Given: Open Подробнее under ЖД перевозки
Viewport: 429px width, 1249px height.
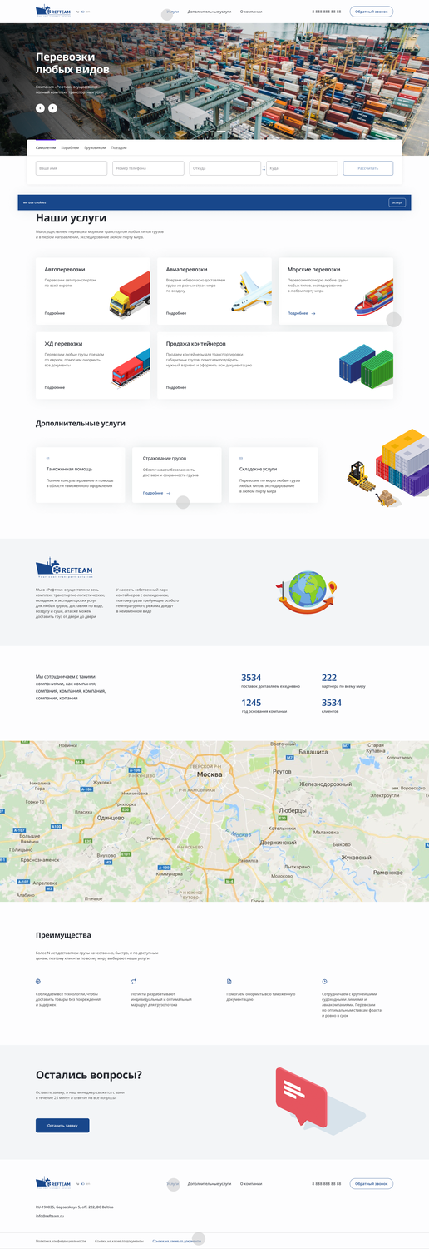Looking at the screenshot, I should coord(55,387).
